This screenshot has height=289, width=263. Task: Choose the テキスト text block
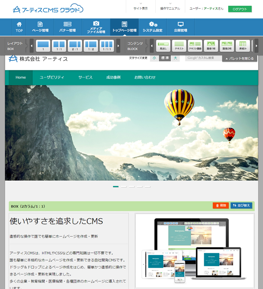[179, 46]
